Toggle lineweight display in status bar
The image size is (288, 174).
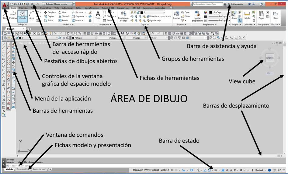(216, 170)
